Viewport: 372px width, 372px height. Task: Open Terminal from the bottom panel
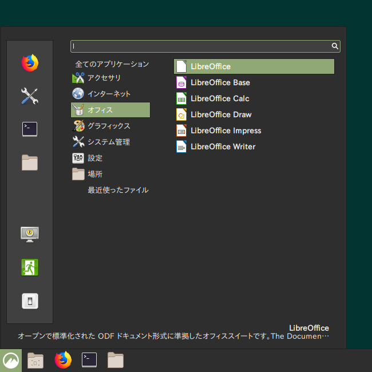coord(89,360)
